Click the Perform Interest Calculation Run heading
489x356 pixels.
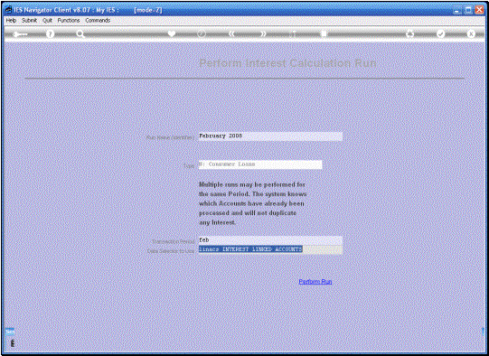coord(287,63)
